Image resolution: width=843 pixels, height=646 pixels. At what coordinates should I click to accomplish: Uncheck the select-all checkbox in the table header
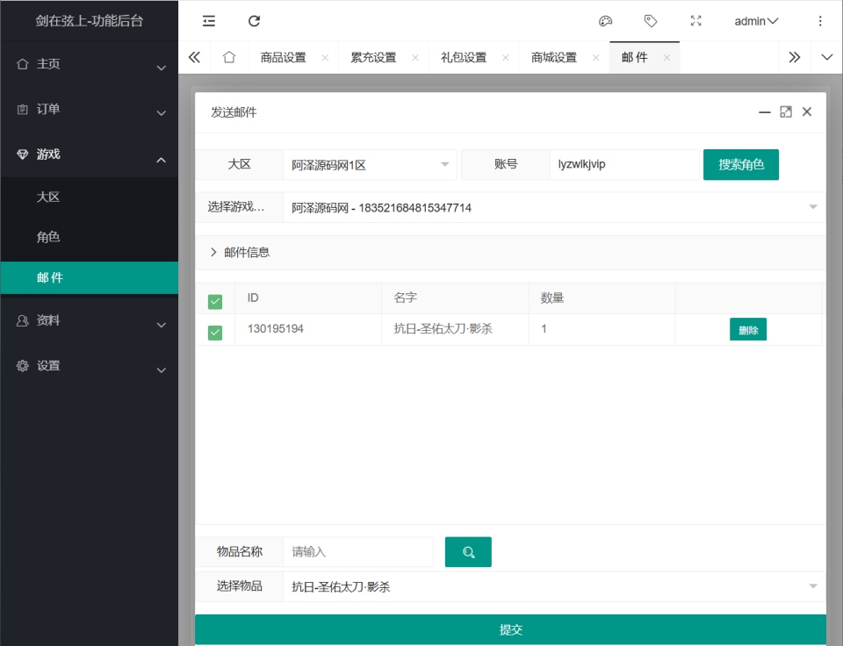(x=215, y=298)
